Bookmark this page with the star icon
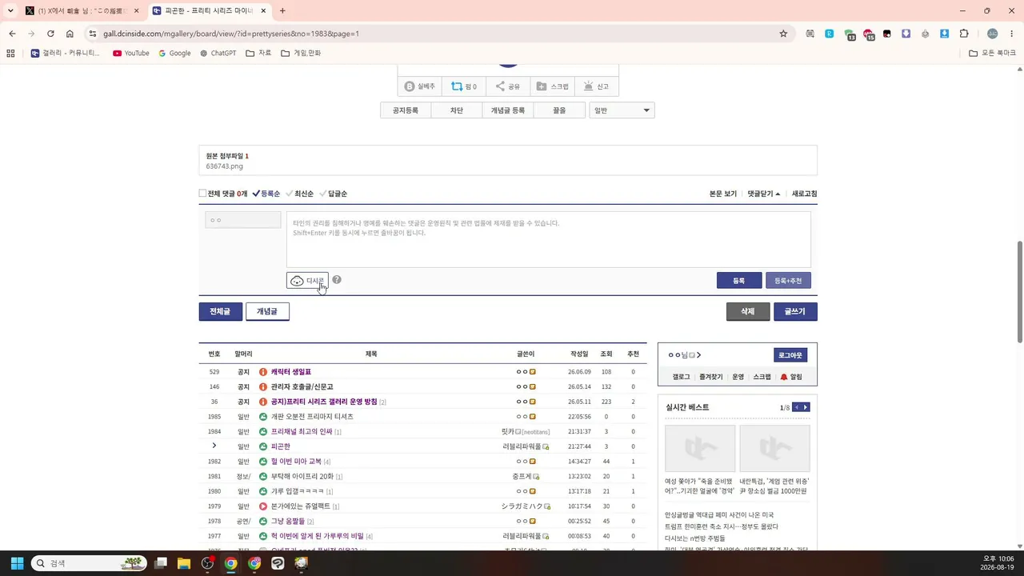Viewport: 1024px width, 576px height. (x=783, y=34)
